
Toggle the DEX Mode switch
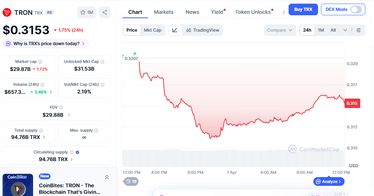(x=356, y=9)
